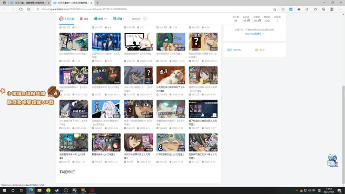Open the browser settings ellipsis menu
The width and height of the screenshot is (345, 194).
pyautogui.click(x=340, y=9)
